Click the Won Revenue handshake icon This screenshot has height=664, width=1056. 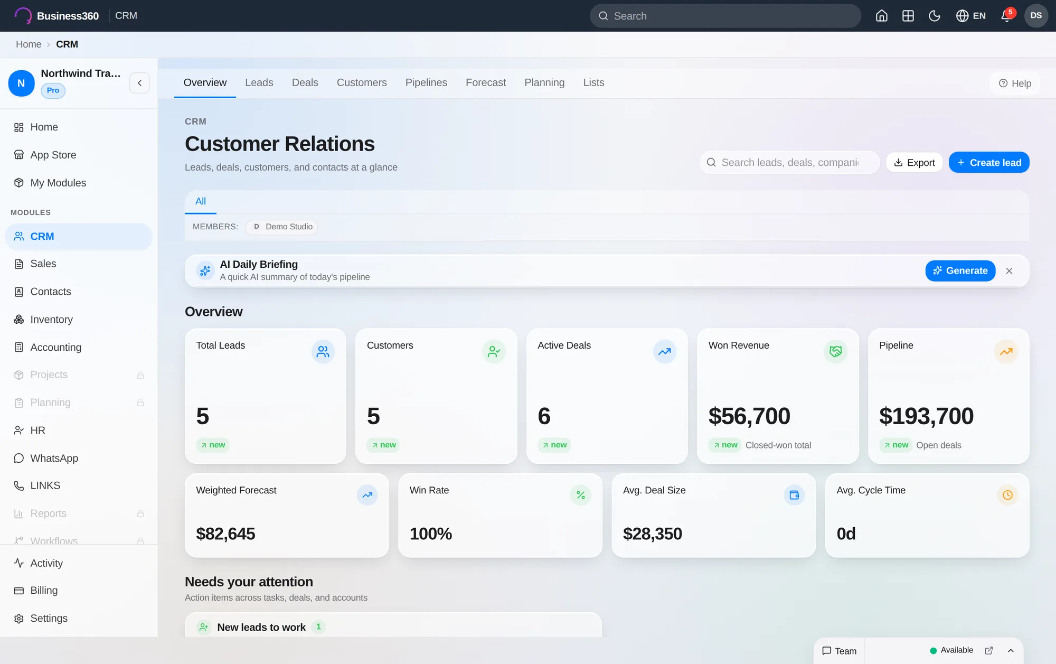click(835, 351)
